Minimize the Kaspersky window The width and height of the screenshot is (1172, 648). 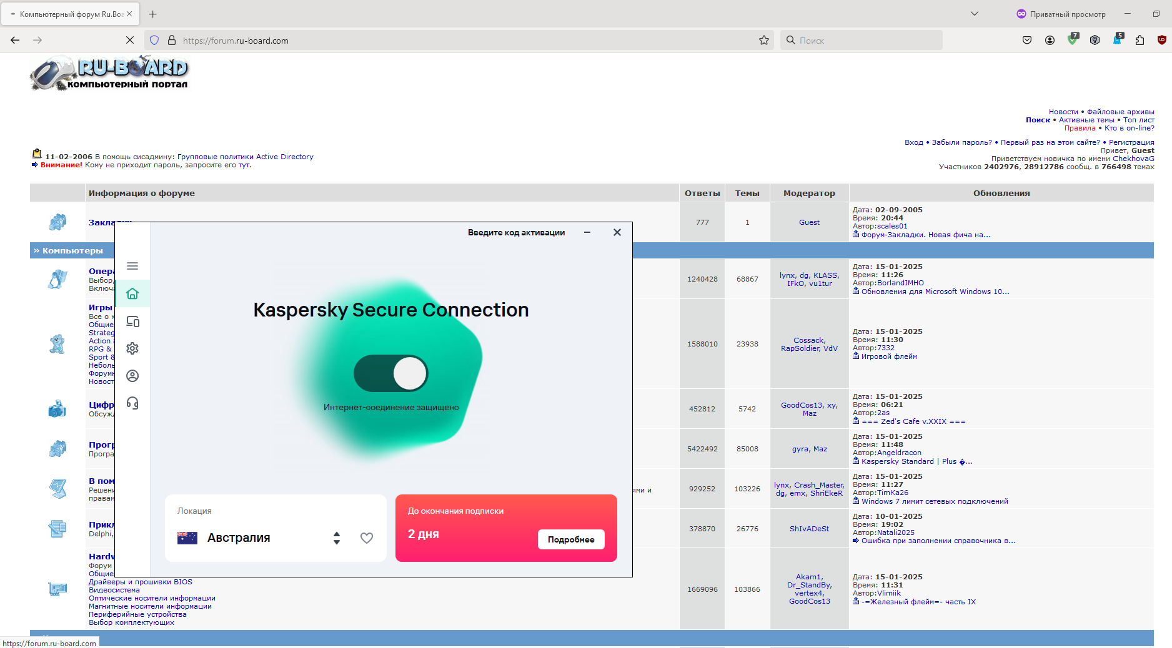pyautogui.click(x=587, y=232)
